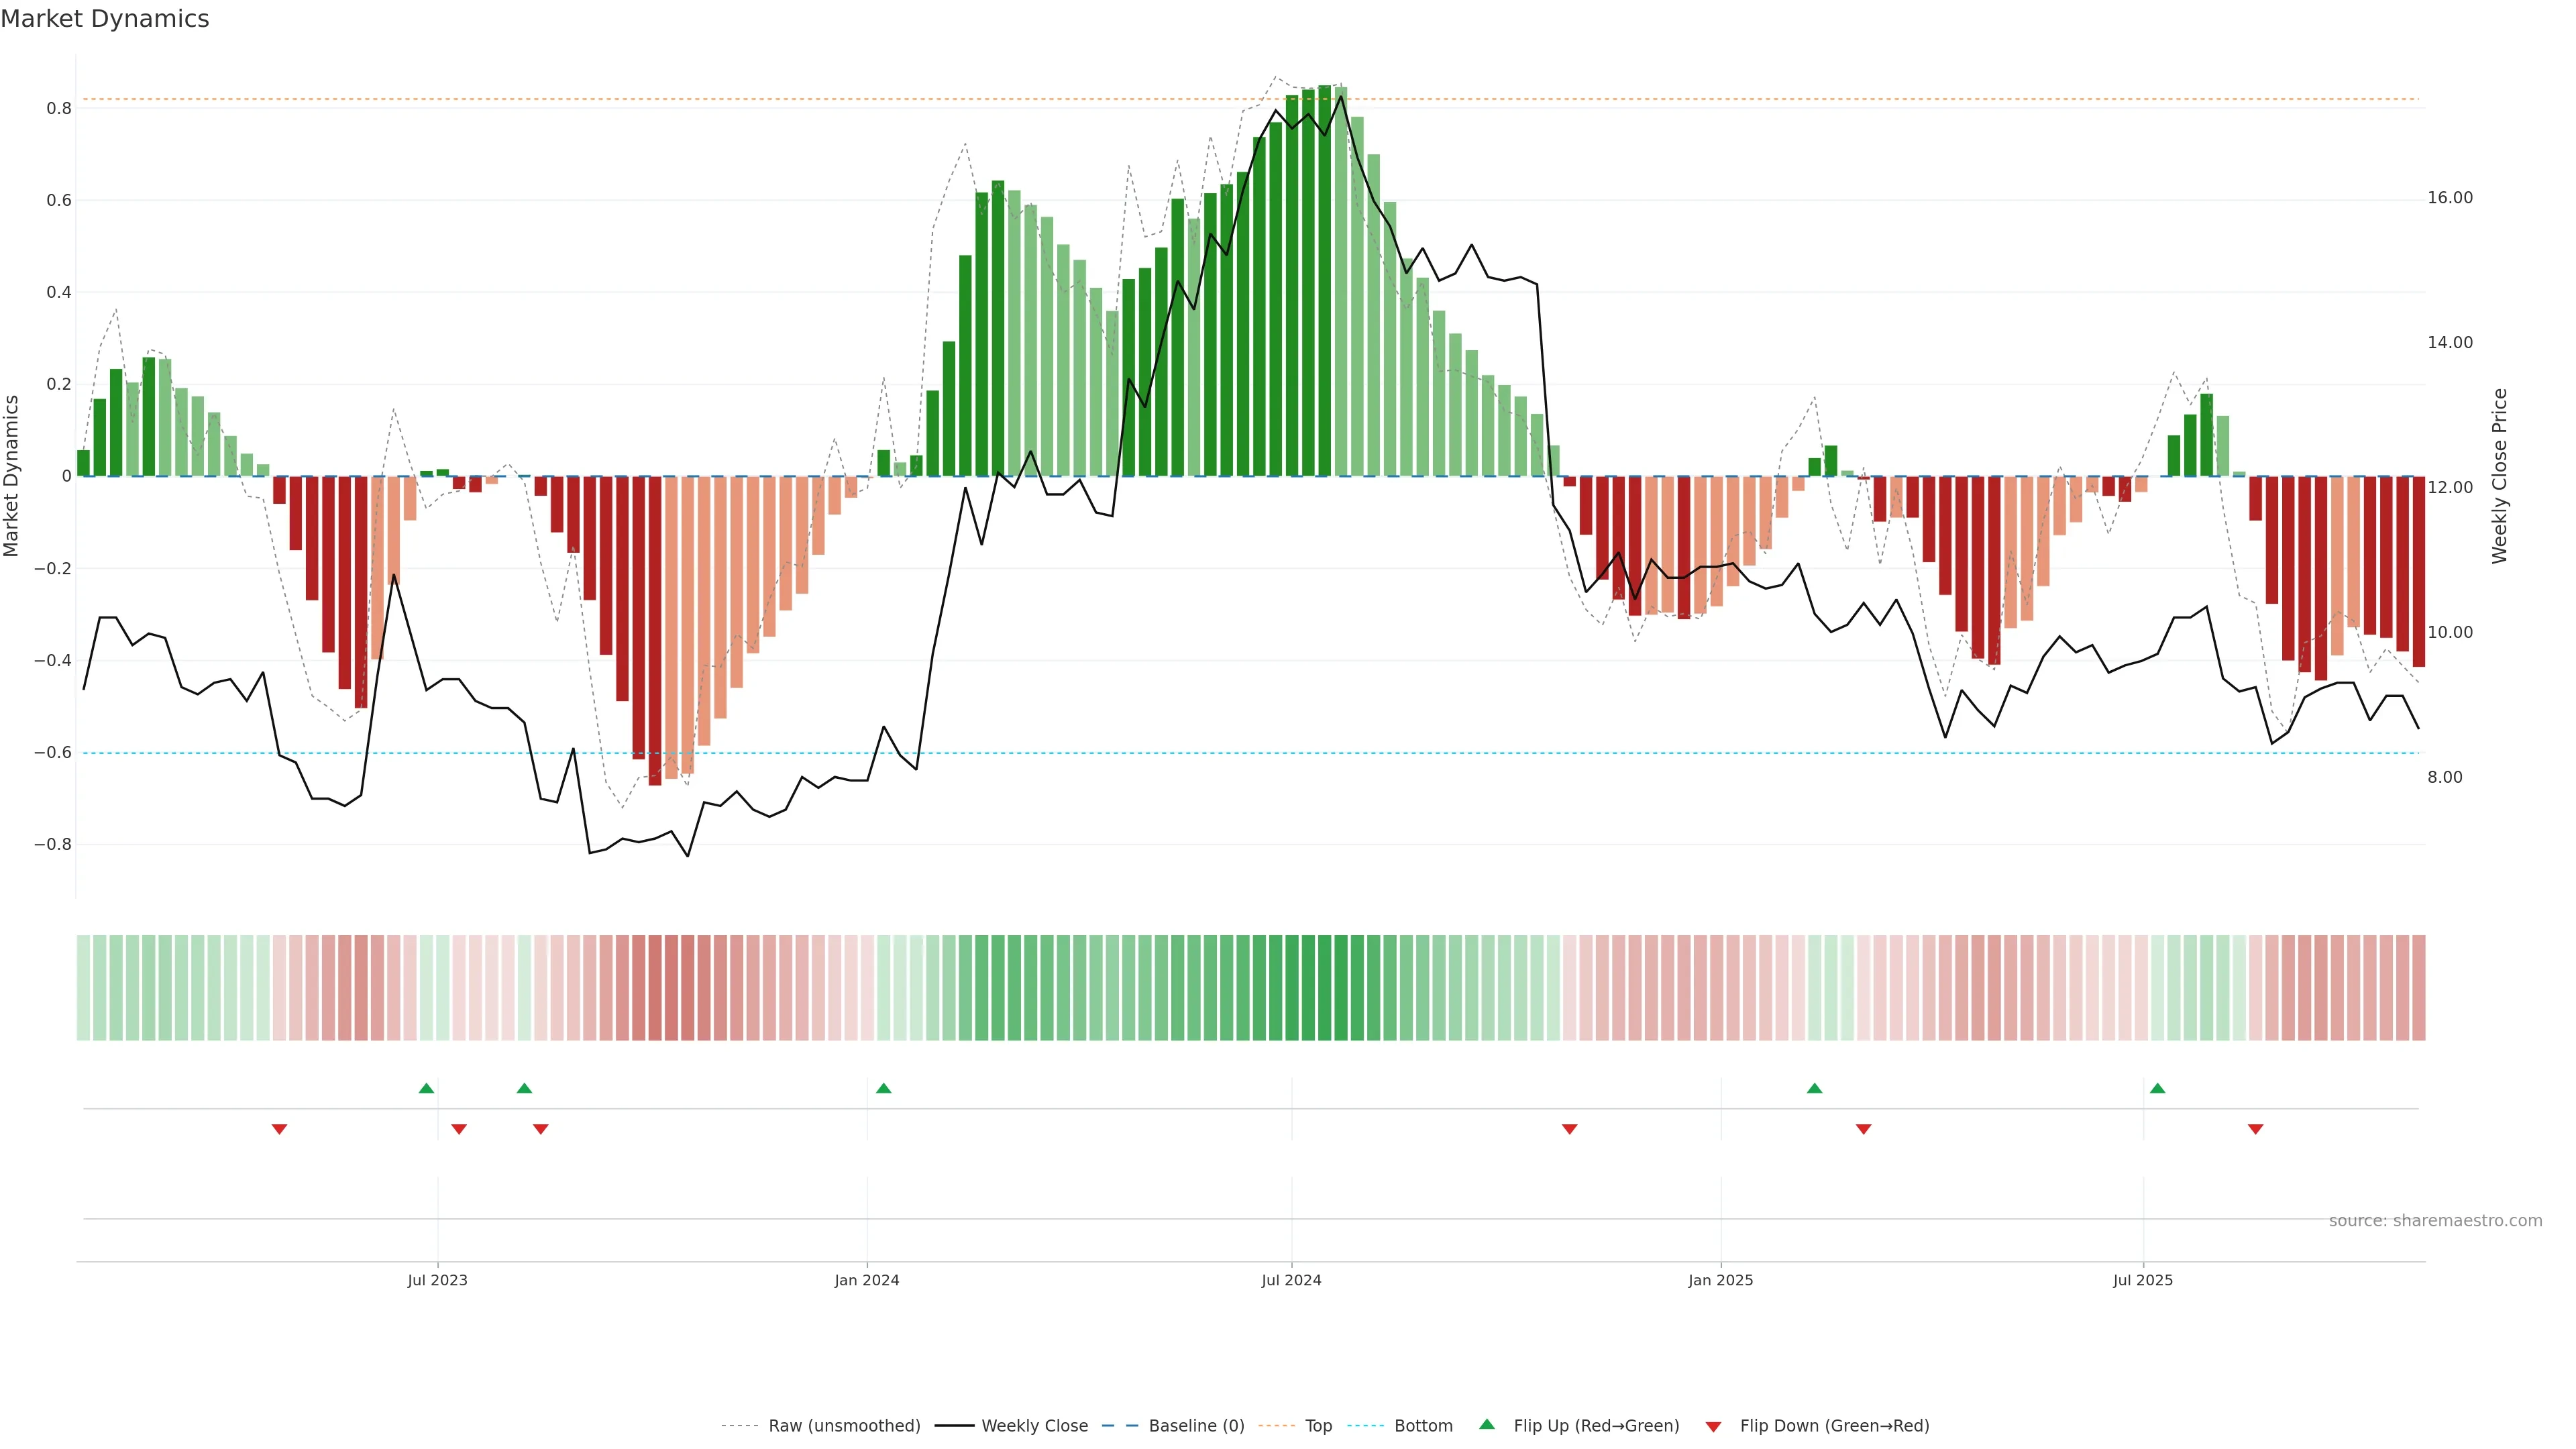The image size is (2576, 1449).
Task: Click the Flip Up green triangle legend icon
Action: point(1486,1424)
